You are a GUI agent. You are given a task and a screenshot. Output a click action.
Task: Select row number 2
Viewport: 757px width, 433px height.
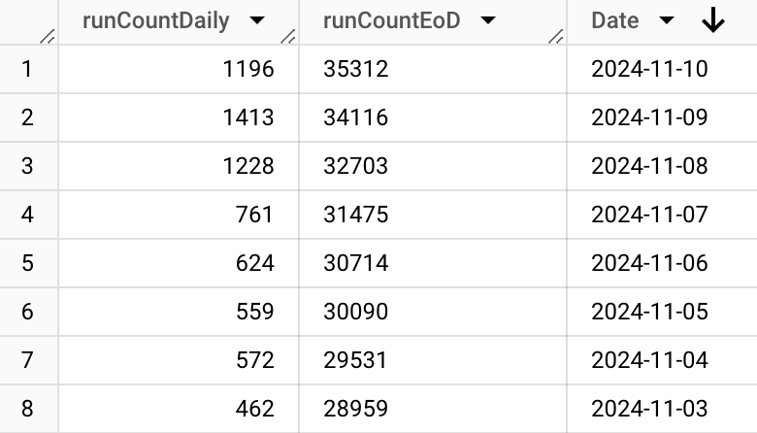pyautogui.click(x=28, y=117)
